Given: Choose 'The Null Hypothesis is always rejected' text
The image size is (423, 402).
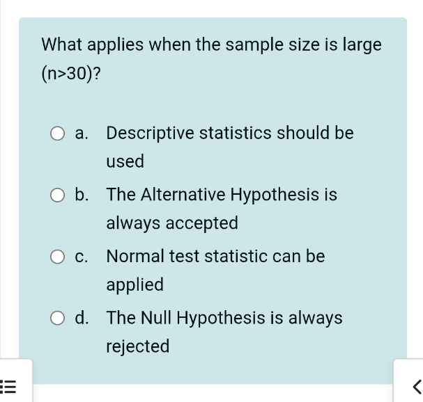Looking at the screenshot, I should click(x=224, y=332).
